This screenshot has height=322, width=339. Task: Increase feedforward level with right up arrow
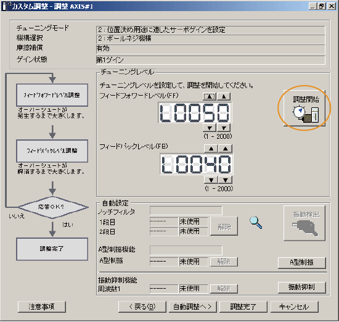pyautogui.click(x=224, y=96)
